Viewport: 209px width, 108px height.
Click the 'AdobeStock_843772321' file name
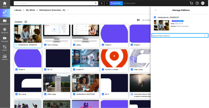click(86, 94)
